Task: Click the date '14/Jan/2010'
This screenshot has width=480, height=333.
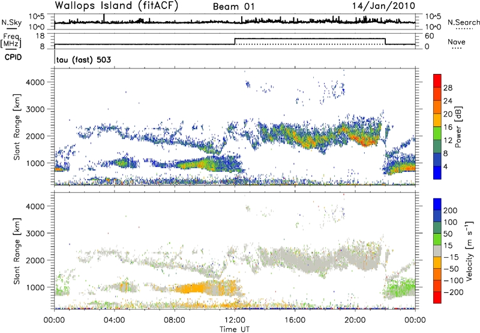Action: coord(383,6)
